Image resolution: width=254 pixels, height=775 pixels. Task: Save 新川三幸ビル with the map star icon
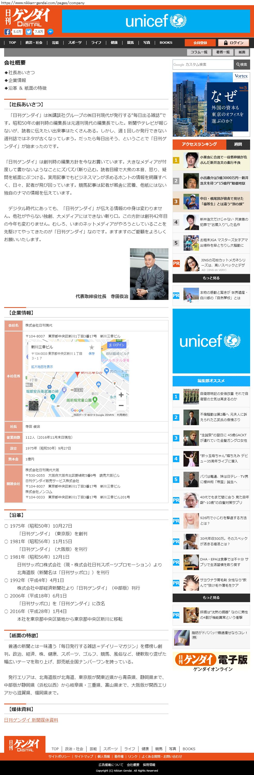click(x=91, y=347)
